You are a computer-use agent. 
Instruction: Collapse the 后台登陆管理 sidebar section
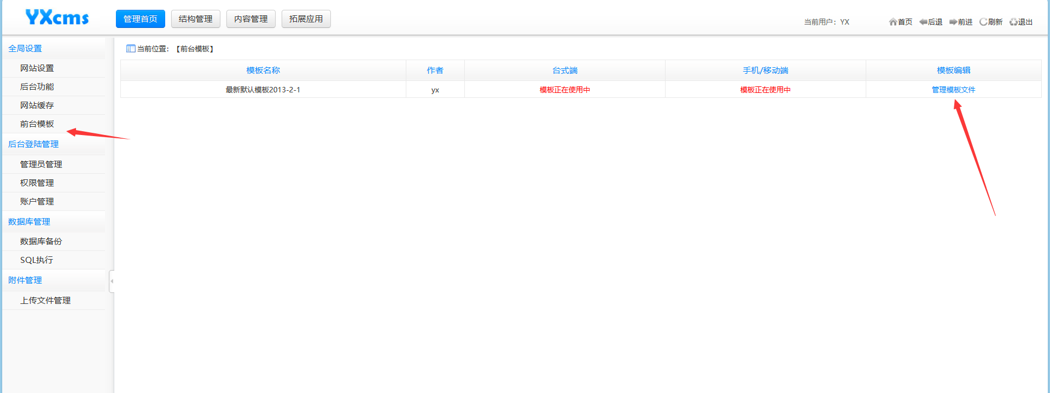pos(33,144)
